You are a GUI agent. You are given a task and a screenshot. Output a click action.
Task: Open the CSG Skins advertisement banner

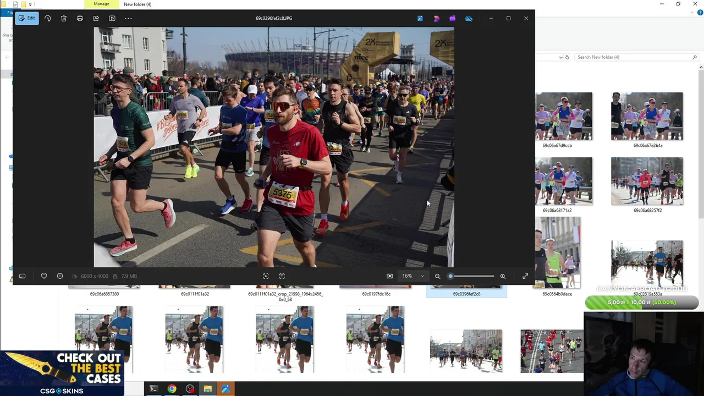(x=62, y=373)
